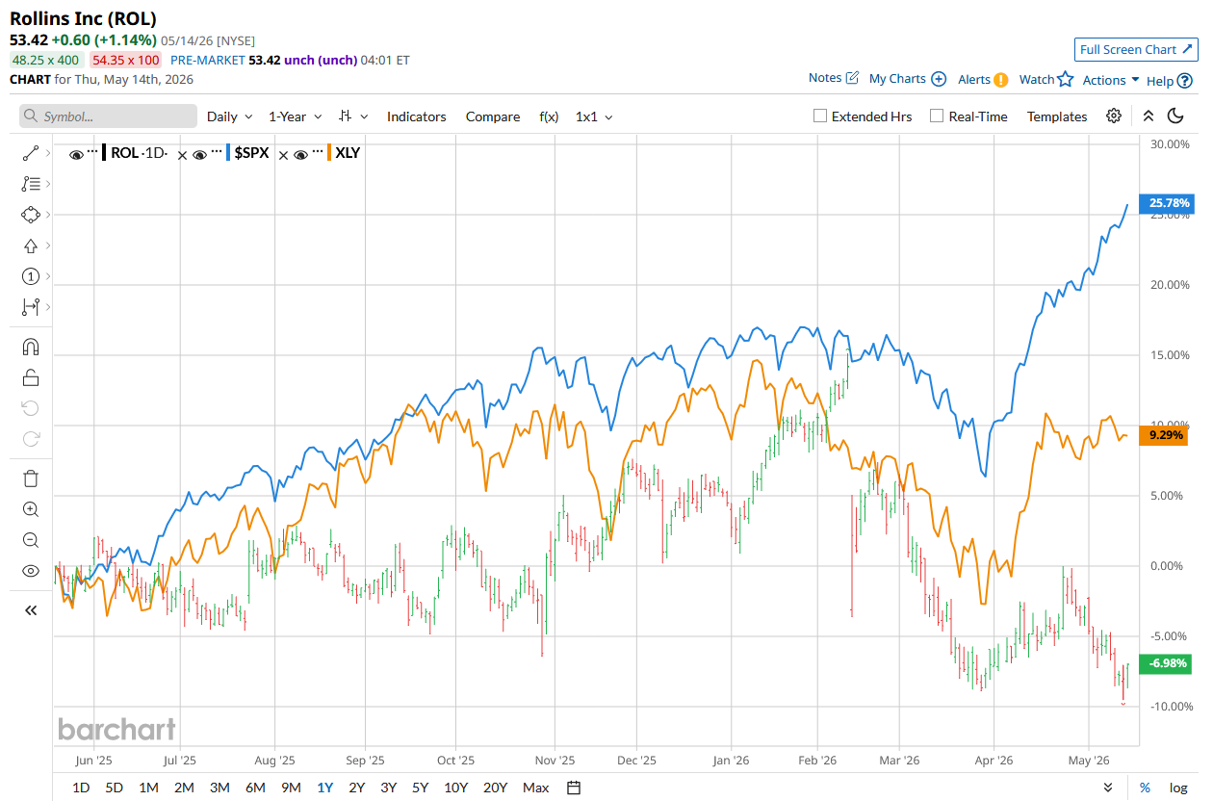The height and width of the screenshot is (801, 1213).
Task: Zoom out with the magnifier minus icon
Action: (x=30, y=540)
